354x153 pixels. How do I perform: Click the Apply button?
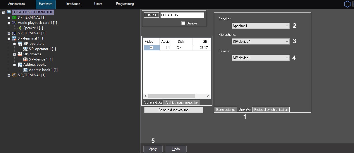click(153, 149)
